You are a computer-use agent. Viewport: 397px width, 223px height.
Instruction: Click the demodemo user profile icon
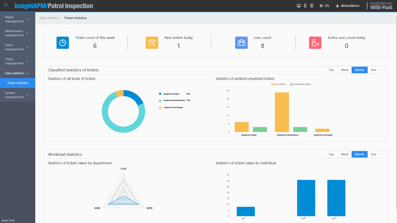click(337, 5)
